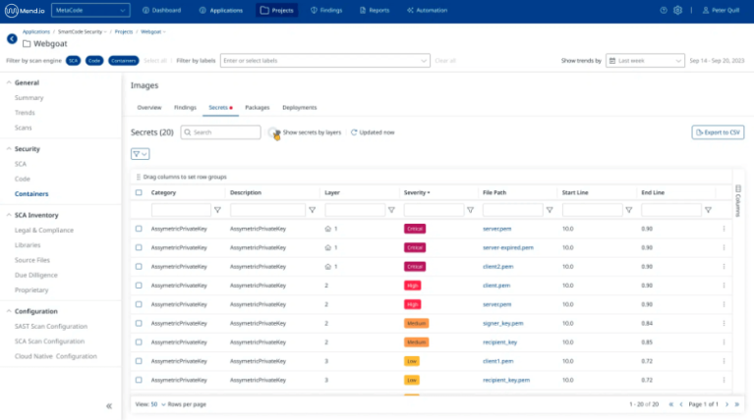Click the Severity column filter funnel
Screen dimensions: 754x420
point(470,210)
